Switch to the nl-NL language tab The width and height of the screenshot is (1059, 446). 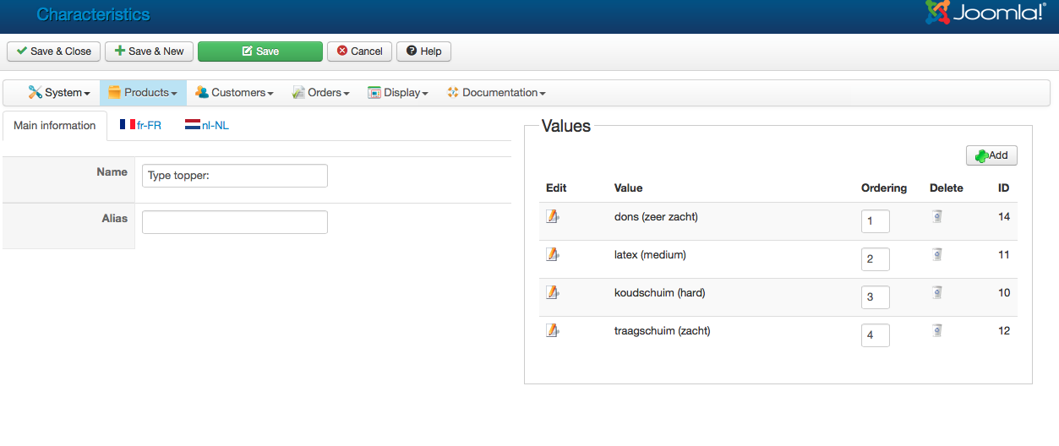click(x=207, y=126)
